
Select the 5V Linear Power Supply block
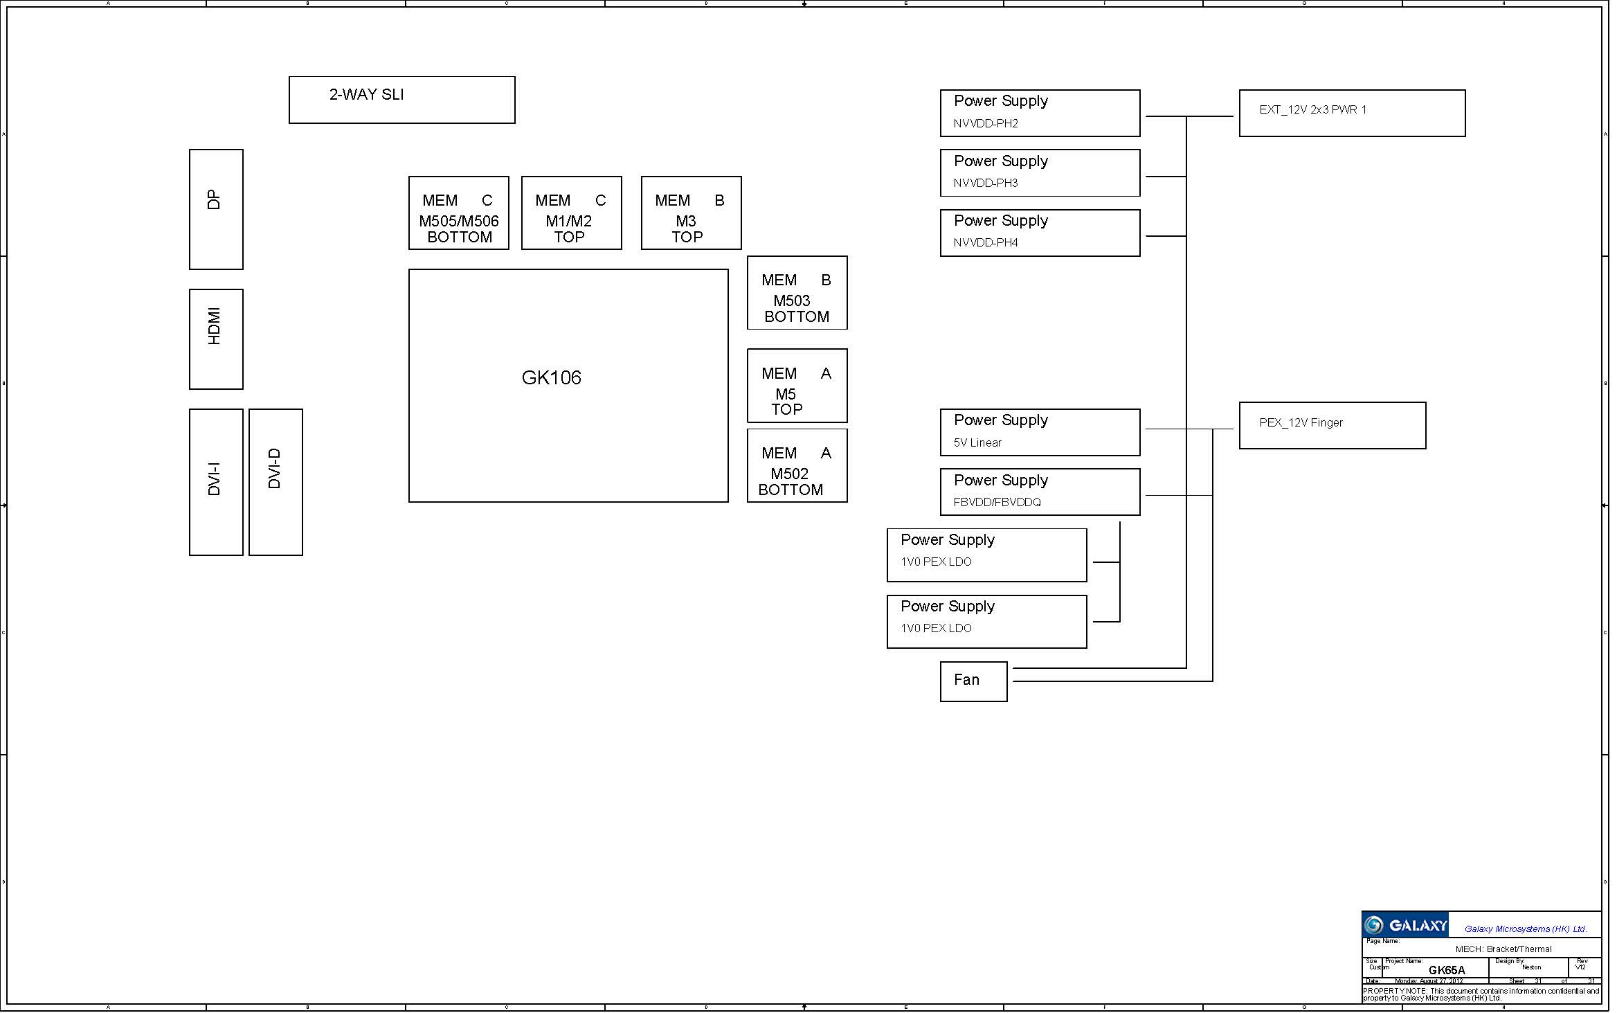[1039, 432]
